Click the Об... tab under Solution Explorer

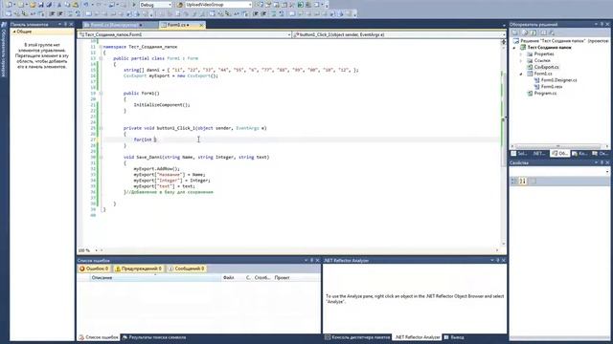tap(559, 154)
